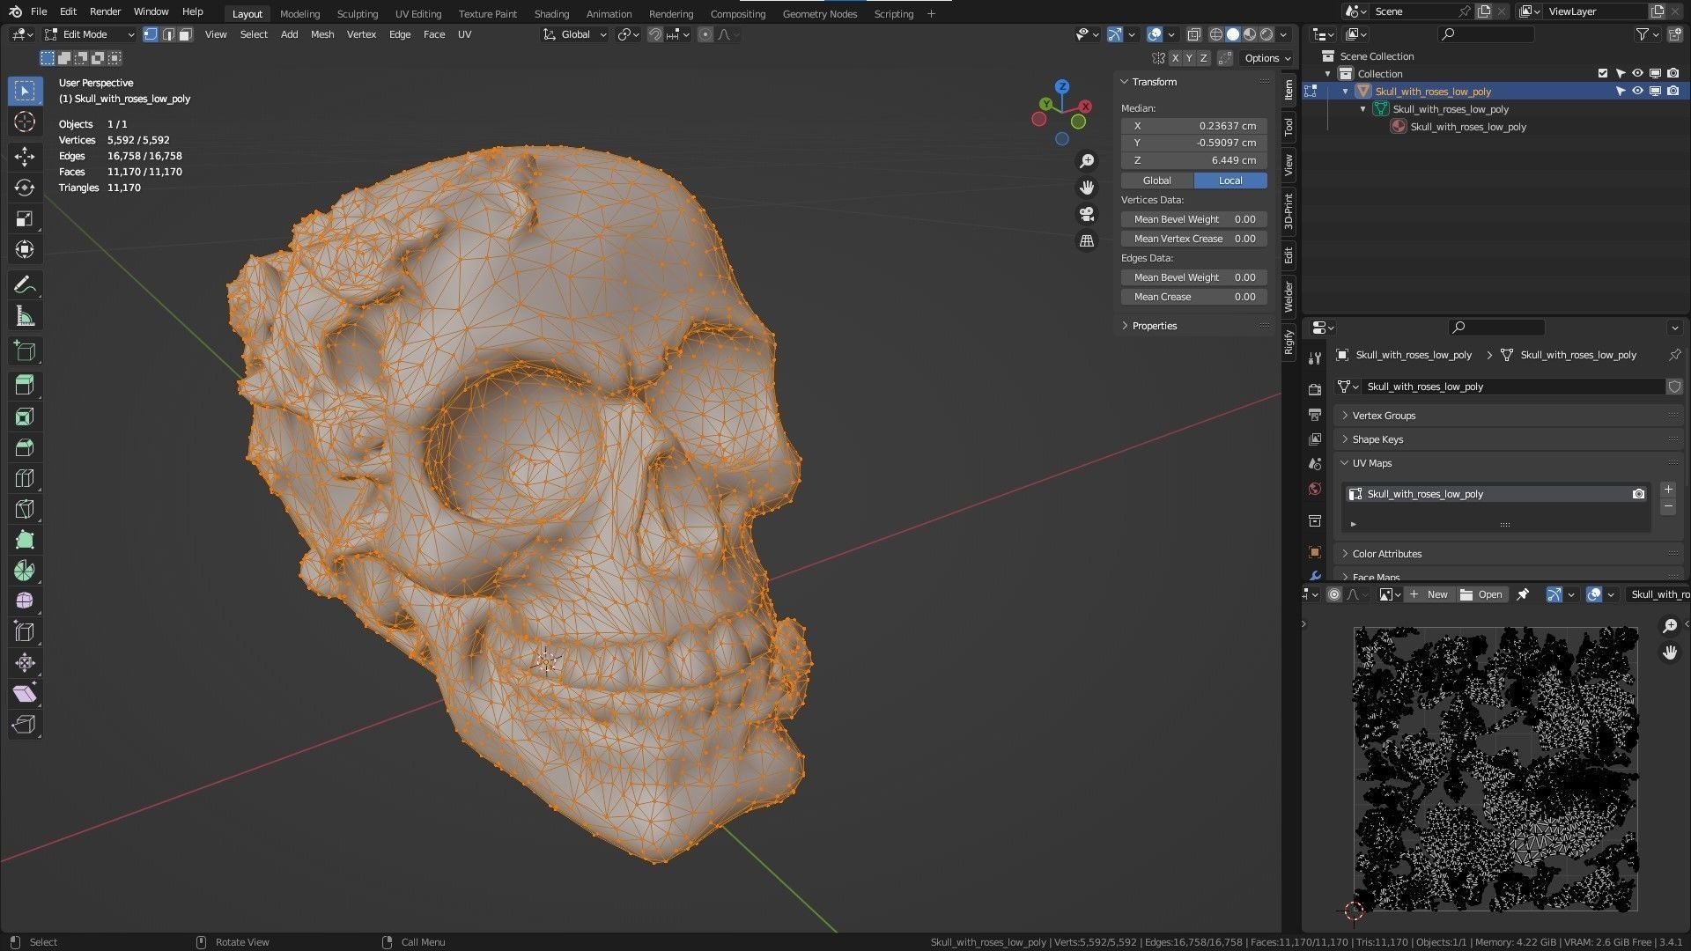Select Skull_with_roses_low_poly UV map entry

click(x=1496, y=494)
